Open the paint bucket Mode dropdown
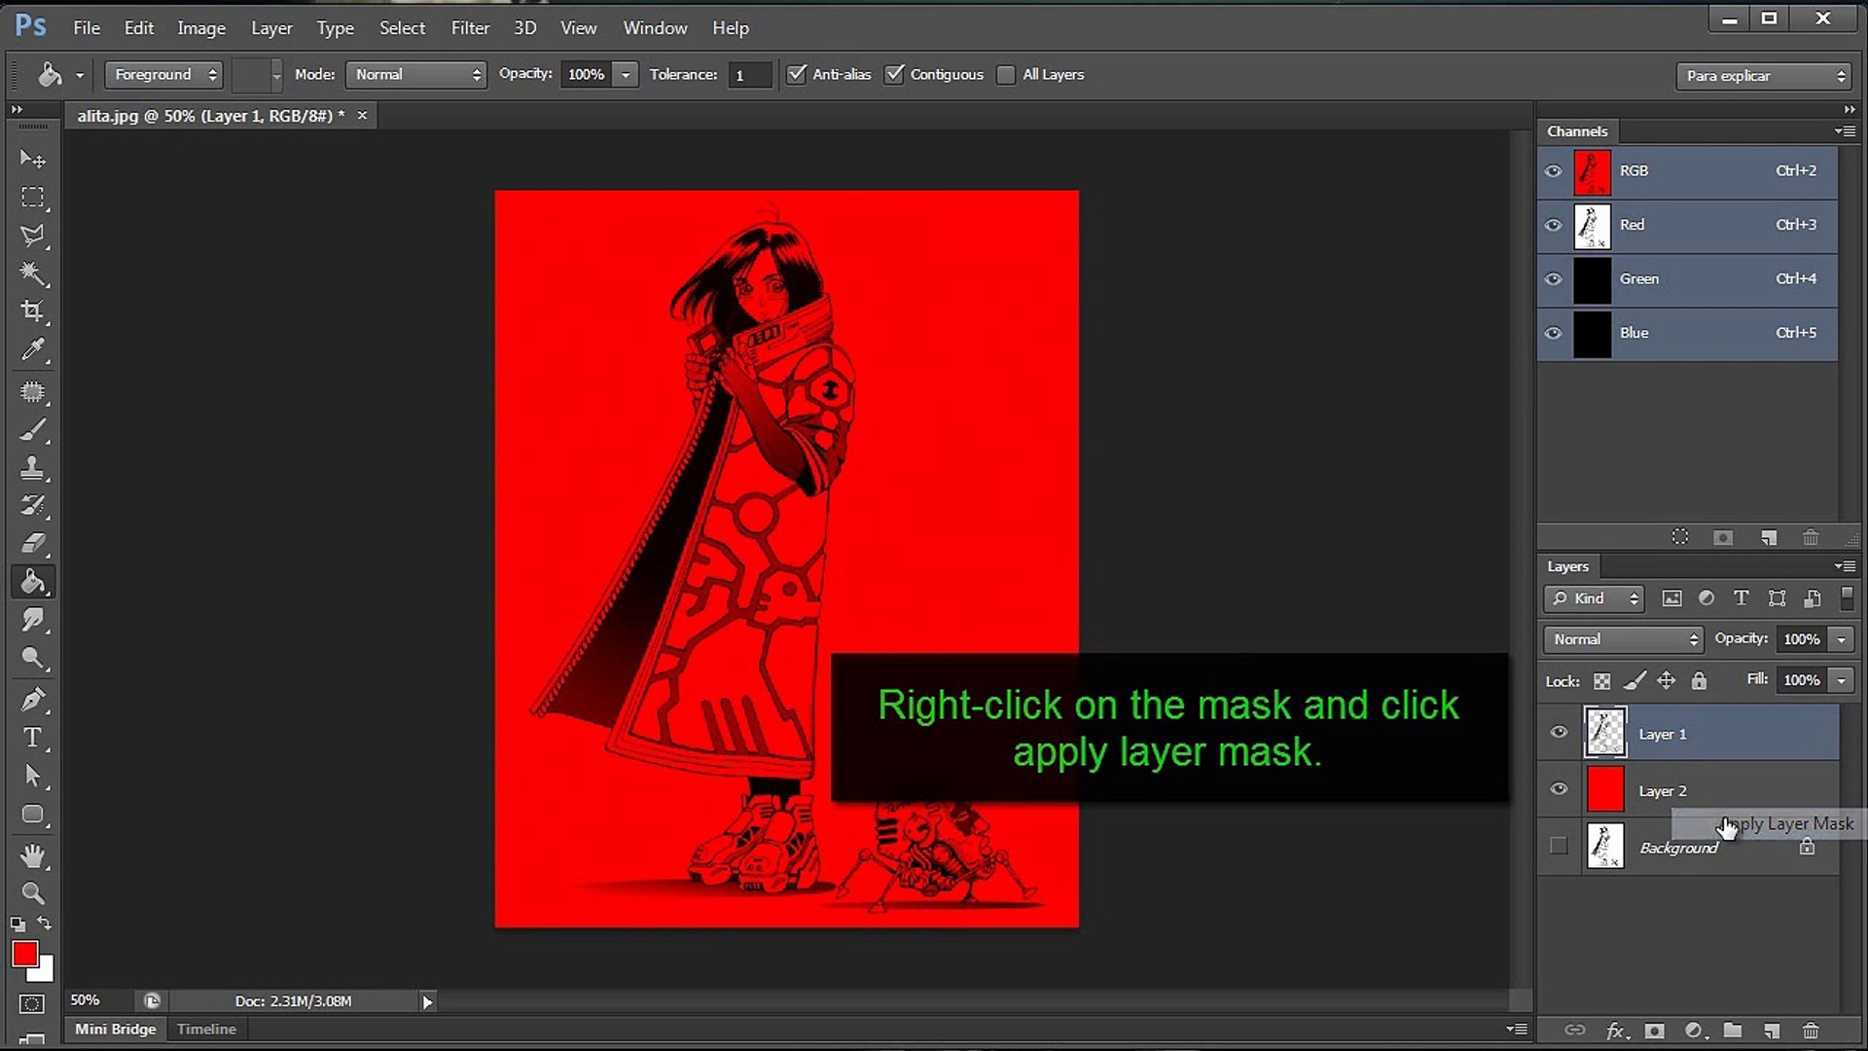Image resolution: width=1868 pixels, height=1051 pixels. pyautogui.click(x=416, y=74)
